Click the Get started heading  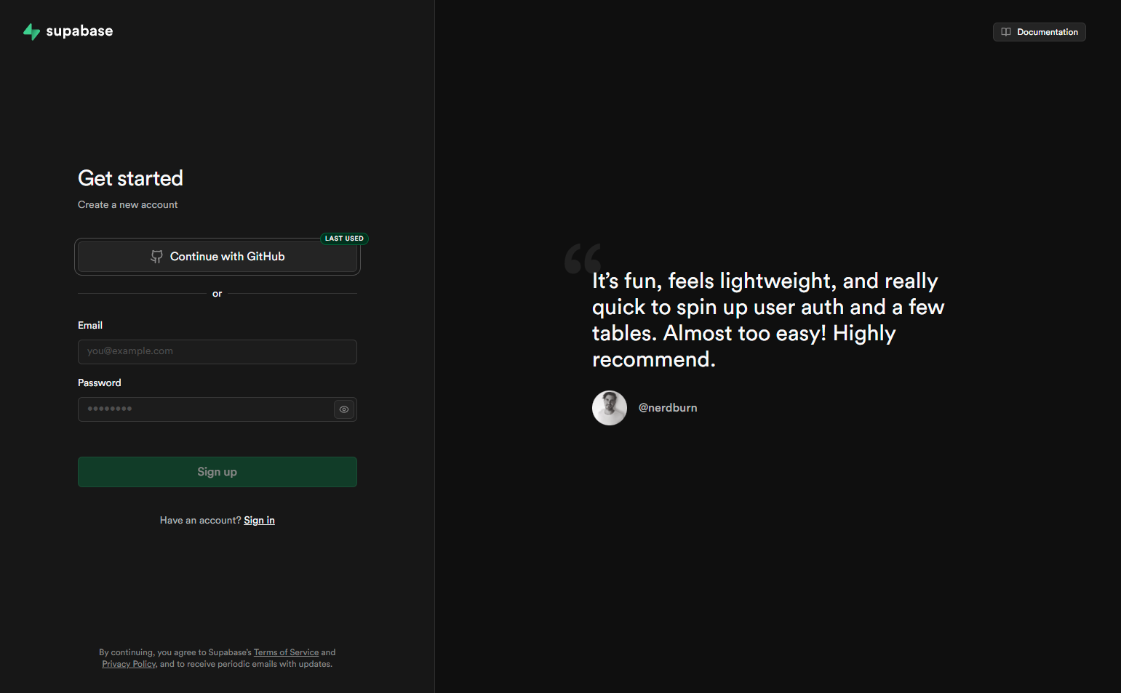point(130,178)
